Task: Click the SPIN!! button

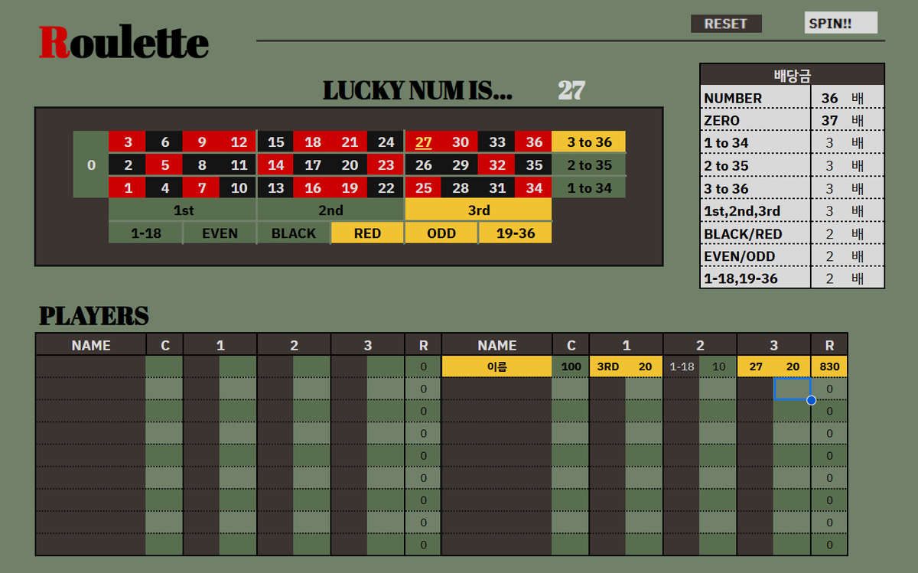Action: pos(841,23)
